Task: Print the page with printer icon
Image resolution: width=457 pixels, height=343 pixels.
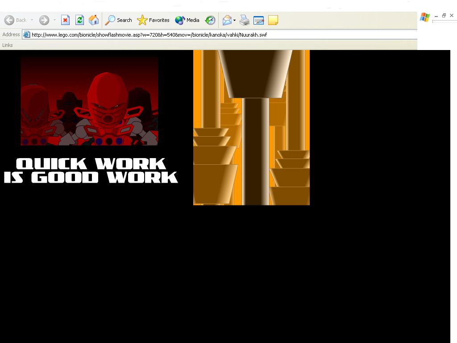Action: (x=245, y=20)
